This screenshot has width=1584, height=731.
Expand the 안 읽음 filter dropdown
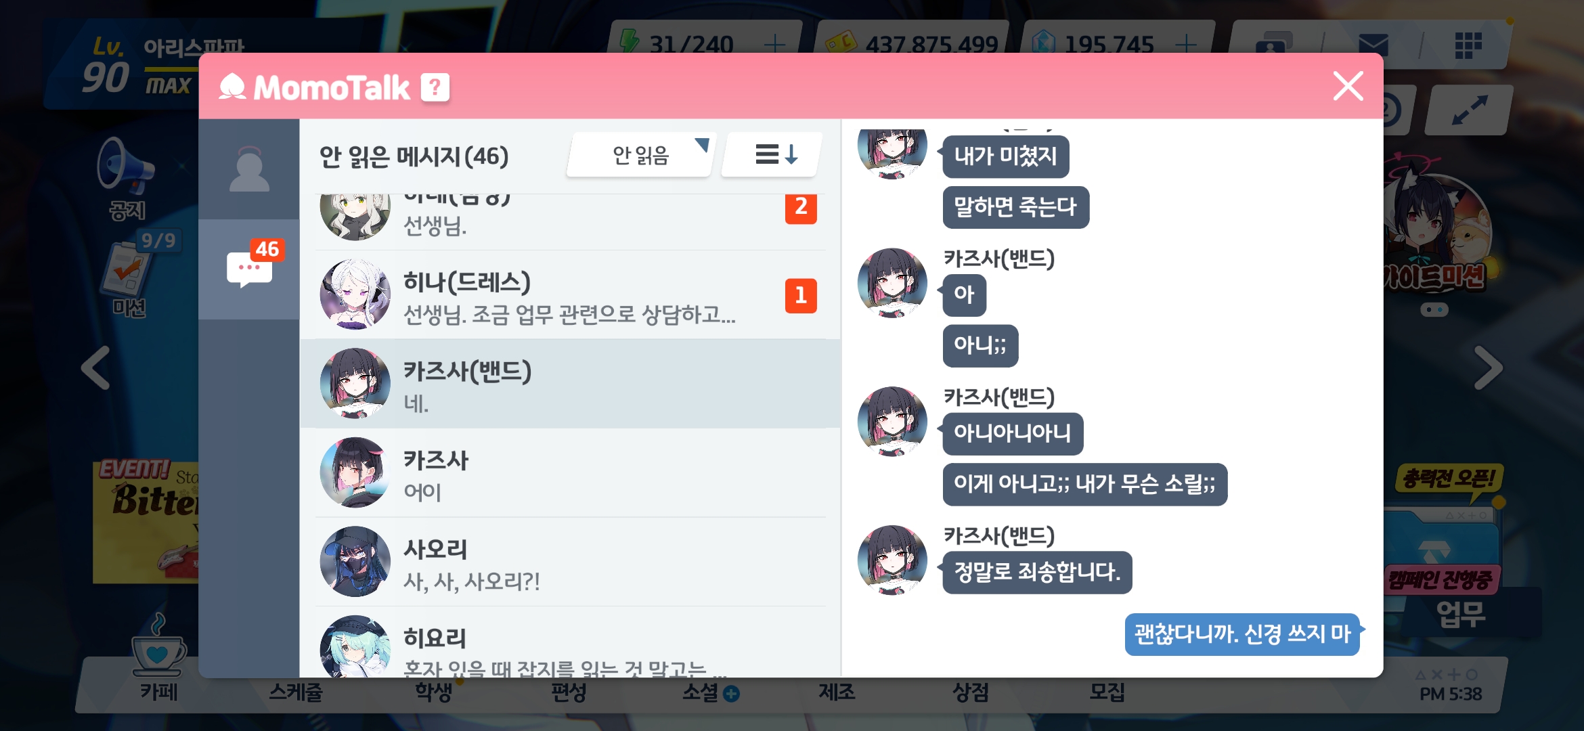642,155
